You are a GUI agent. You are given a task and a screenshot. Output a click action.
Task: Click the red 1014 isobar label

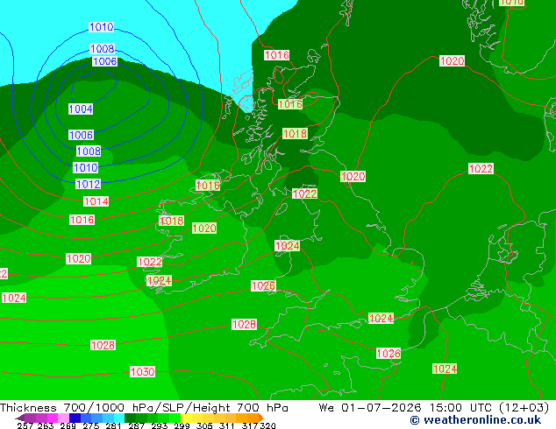click(96, 201)
